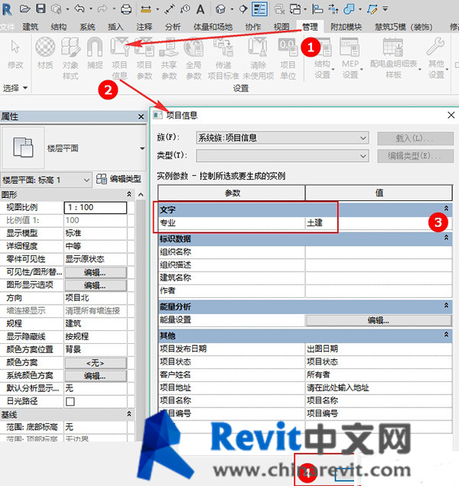
Task: Open the type selector arrow beside 楼层平面
Action: (x=142, y=148)
